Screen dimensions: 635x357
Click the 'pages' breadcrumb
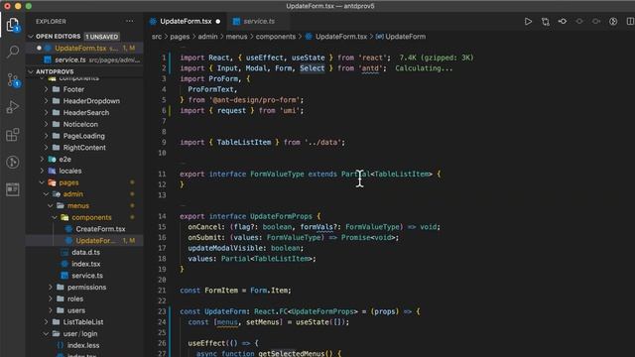point(180,37)
